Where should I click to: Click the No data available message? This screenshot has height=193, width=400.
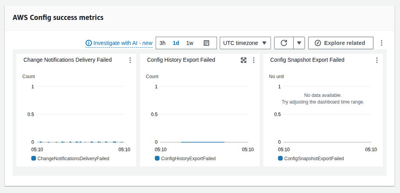pyautogui.click(x=323, y=95)
